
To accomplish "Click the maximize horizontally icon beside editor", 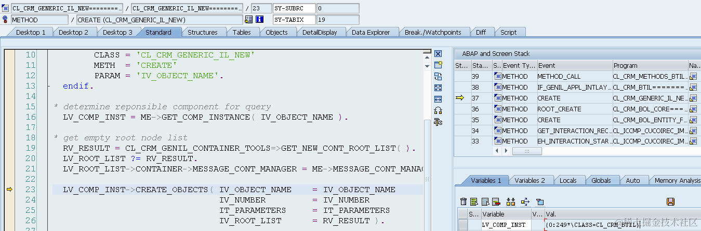I will click(x=438, y=99).
